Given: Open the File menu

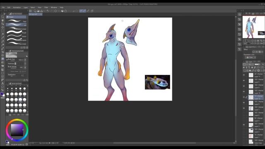Looking at the screenshot, I should 3,7.
